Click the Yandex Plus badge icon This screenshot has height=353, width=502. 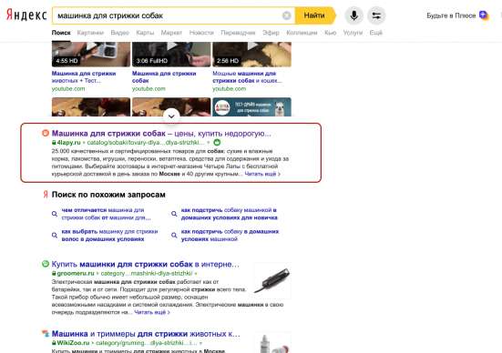coord(484,15)
